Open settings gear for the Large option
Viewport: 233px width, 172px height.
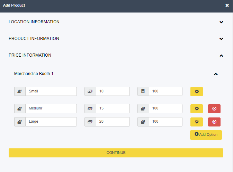point(196,122)
